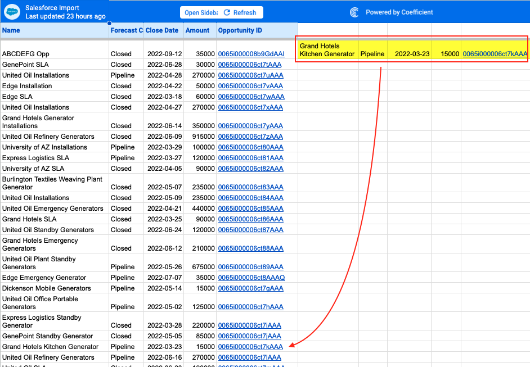530x367 pixels.
Task: Click the Powered by Coefficient text
Action: (399, 12)
